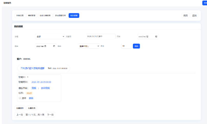Go to the 自定义模板库 tab
207x124 pixels.
(45, 15)
